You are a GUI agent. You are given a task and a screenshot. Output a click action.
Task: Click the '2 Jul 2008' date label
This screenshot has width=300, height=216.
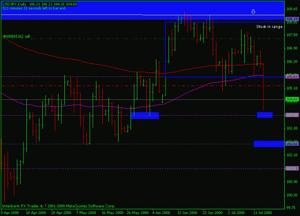(236, 213)
